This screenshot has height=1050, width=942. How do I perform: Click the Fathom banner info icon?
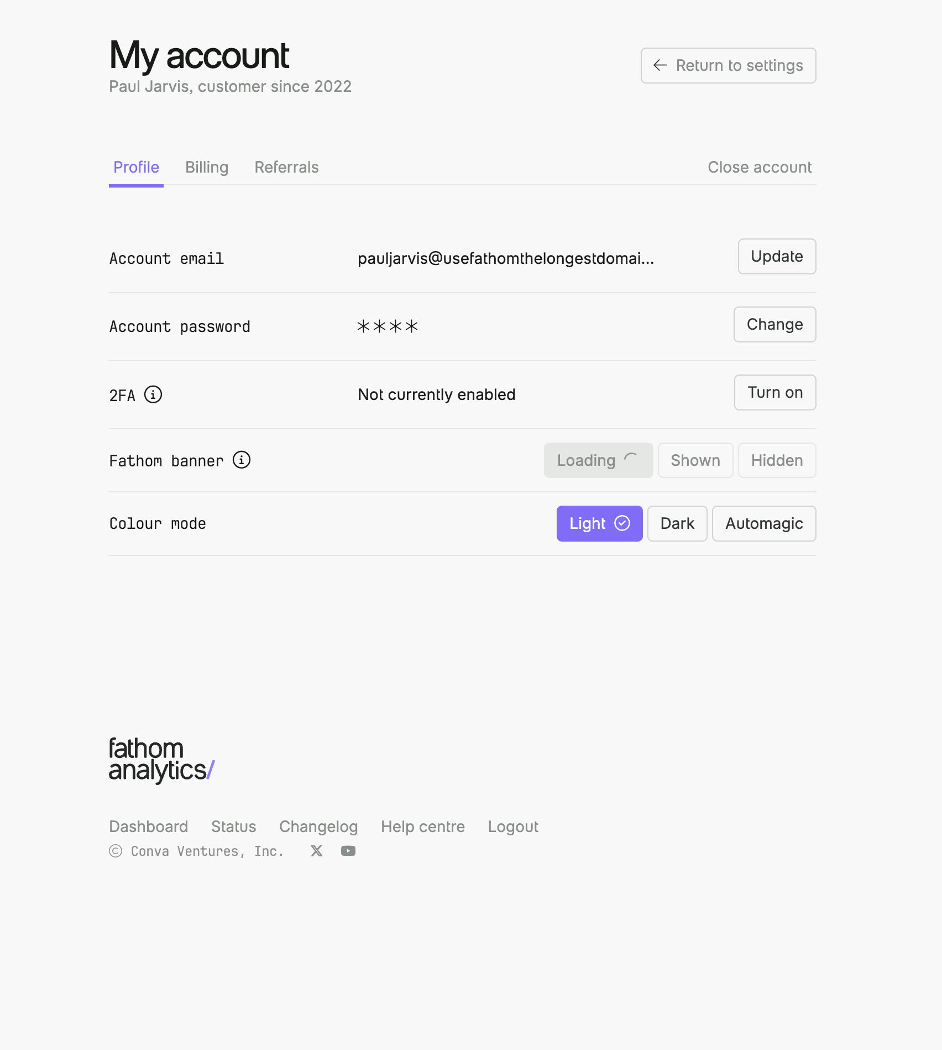pyautogui.click(x=242, y=460)
